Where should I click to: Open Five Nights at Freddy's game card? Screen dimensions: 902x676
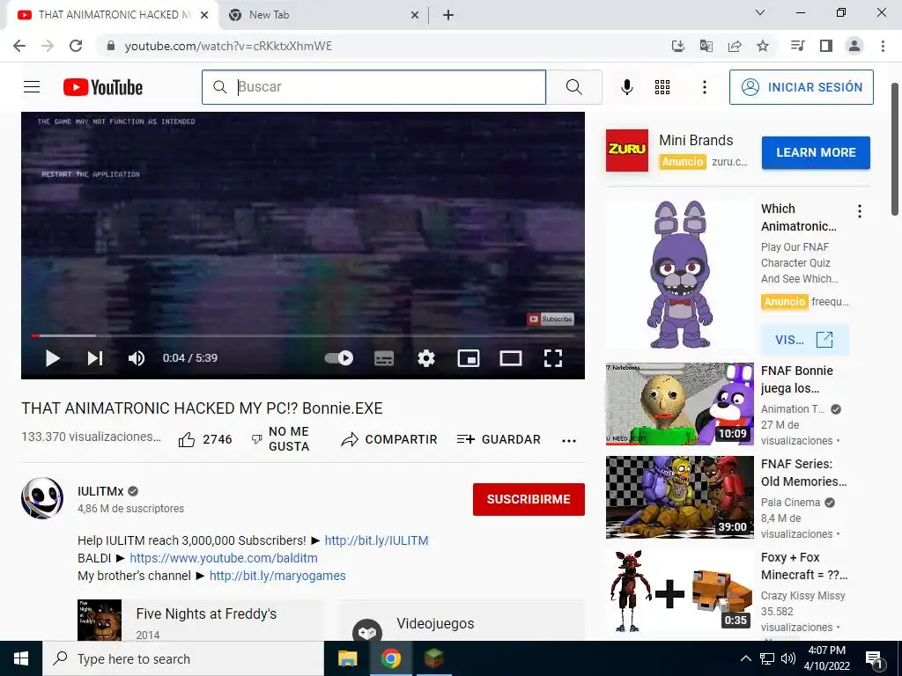tap(201, 621)
